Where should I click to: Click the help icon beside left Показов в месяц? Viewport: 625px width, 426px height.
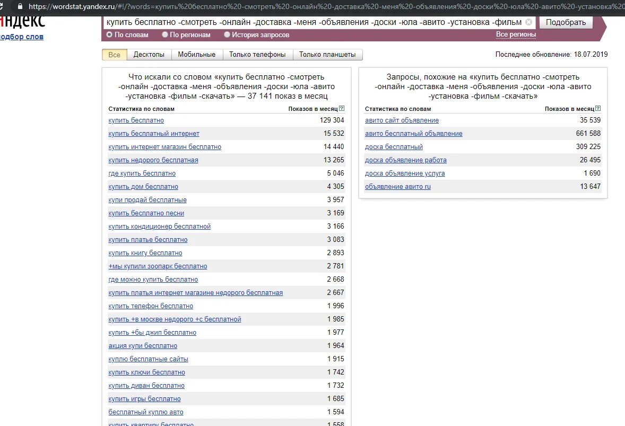tap(342, 108)
